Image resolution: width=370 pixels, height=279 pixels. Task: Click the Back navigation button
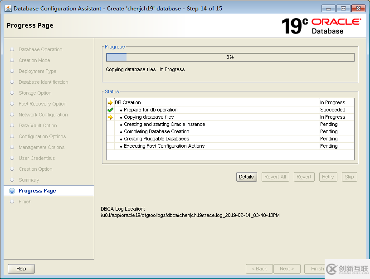(x=259, y=269)
